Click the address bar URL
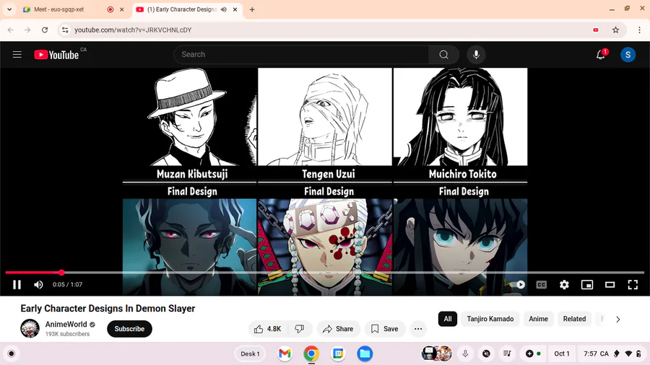The image size is (650, 365). [x=133, y=30]
